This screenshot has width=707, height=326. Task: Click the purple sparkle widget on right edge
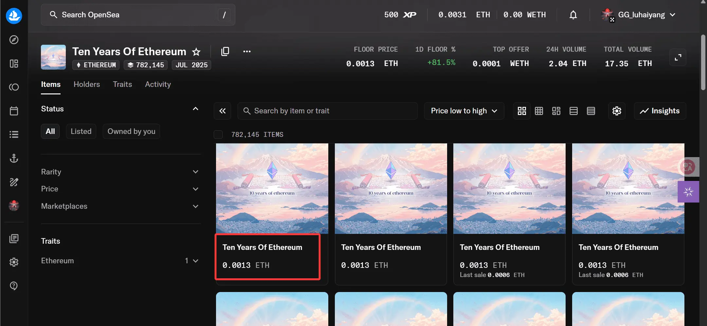click(x=688, y=192)
